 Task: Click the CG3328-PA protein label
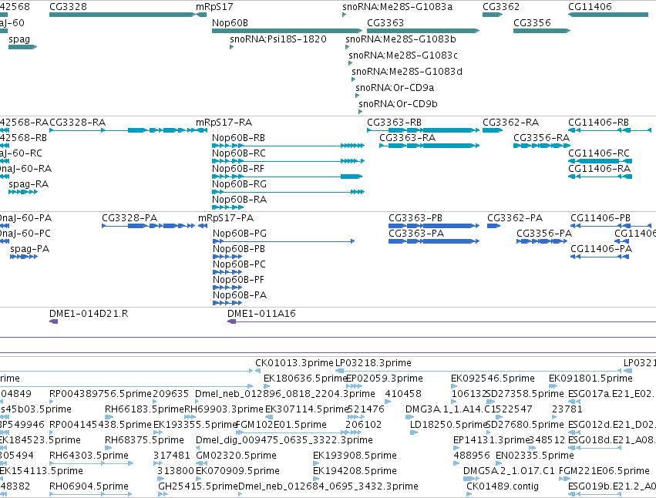click(130, 218)
